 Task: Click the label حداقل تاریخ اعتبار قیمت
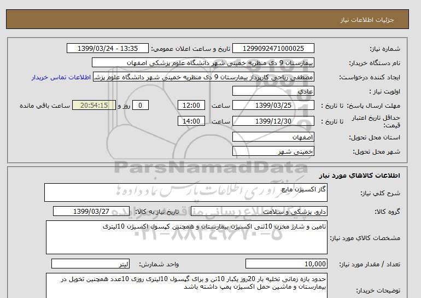click(x=376, y=121)
